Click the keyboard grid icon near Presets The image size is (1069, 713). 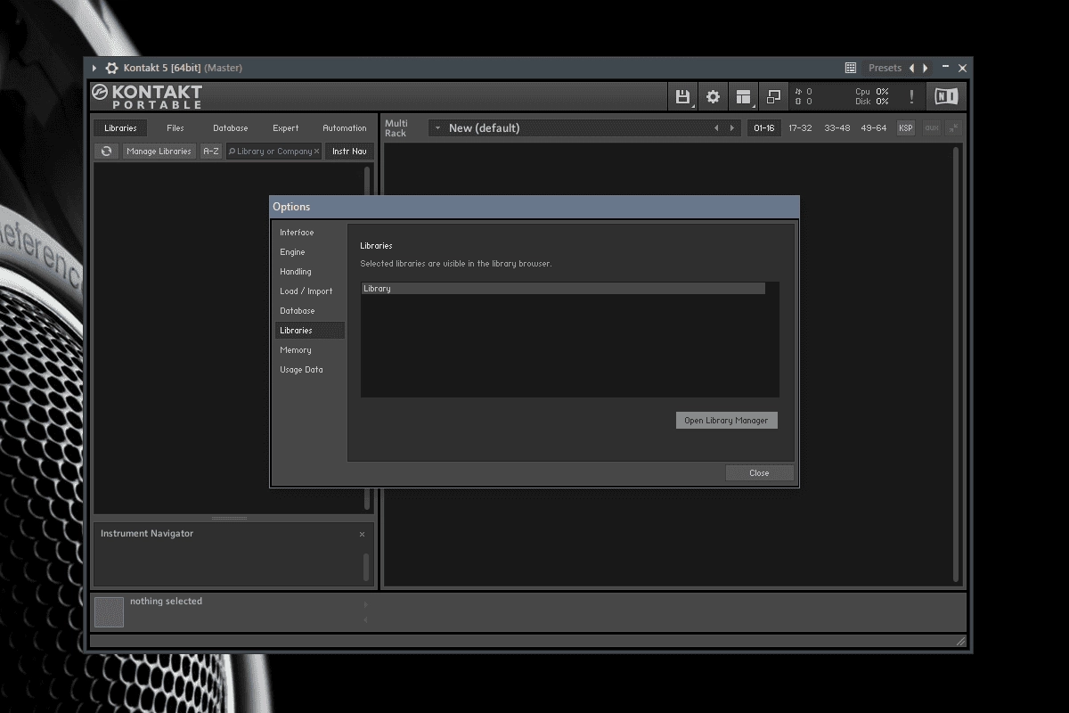click(x=851, y=68)
